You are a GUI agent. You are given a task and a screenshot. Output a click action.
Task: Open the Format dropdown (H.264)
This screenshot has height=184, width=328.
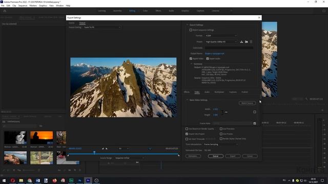(x=221, y=36)
